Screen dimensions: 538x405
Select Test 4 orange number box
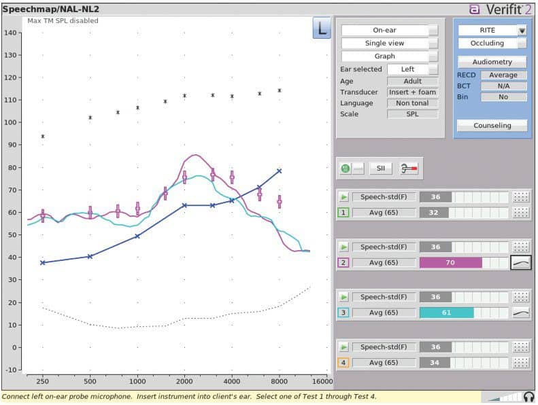343,363
